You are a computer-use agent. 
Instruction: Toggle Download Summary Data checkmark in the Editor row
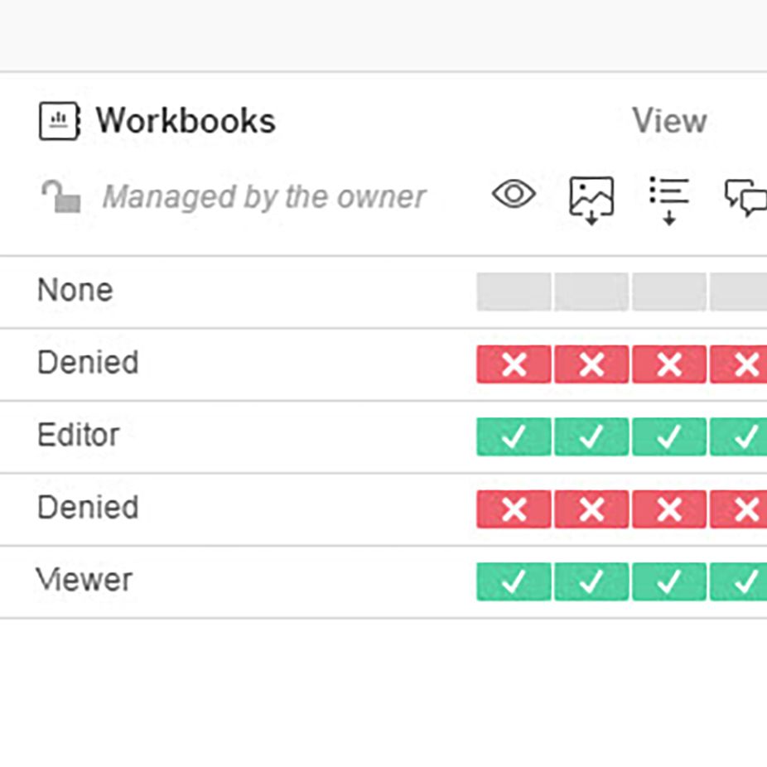click(669, 437)
